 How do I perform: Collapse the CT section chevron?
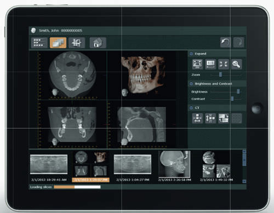pos(191,108)
